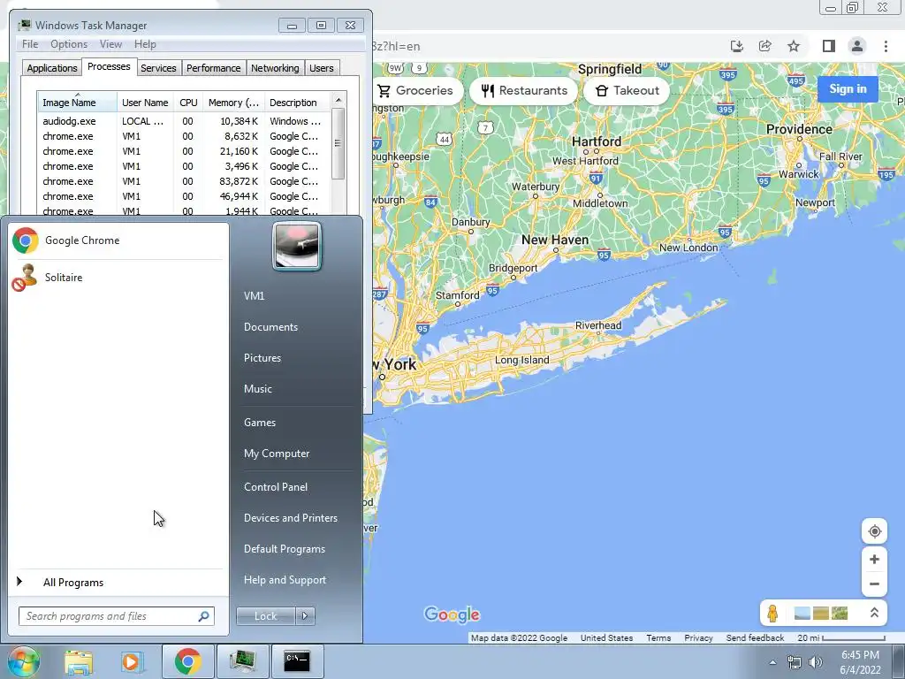Open Pictures from the Start menu
Screen dimensions: 905x679
(262, 358)
